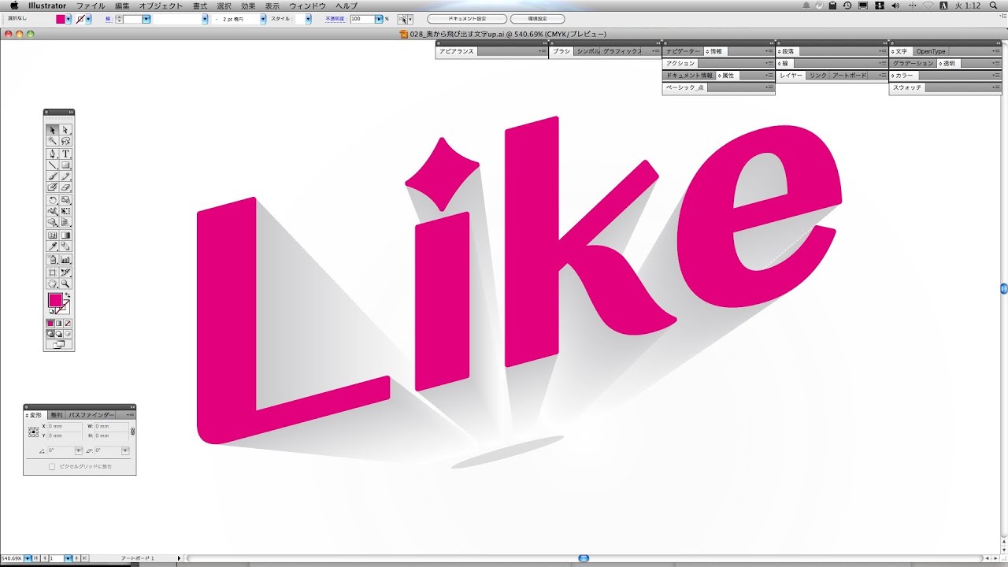
Task: Select the Pencil tool
Action: 65,176
